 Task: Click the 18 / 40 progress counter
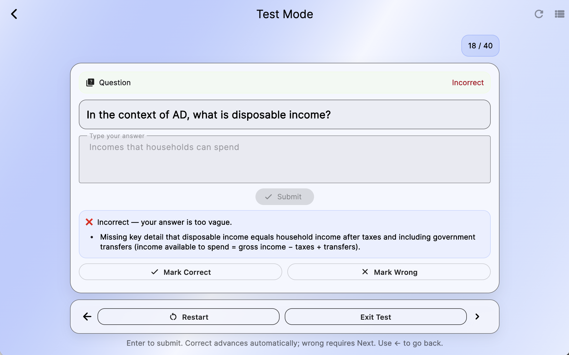[480, 46]
